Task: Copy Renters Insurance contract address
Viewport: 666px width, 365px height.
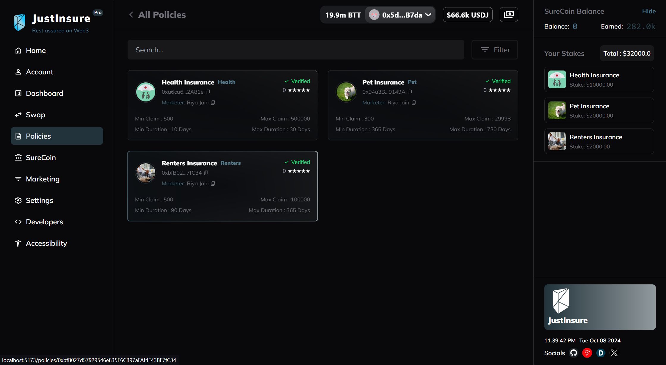Action: pos(206,173)
